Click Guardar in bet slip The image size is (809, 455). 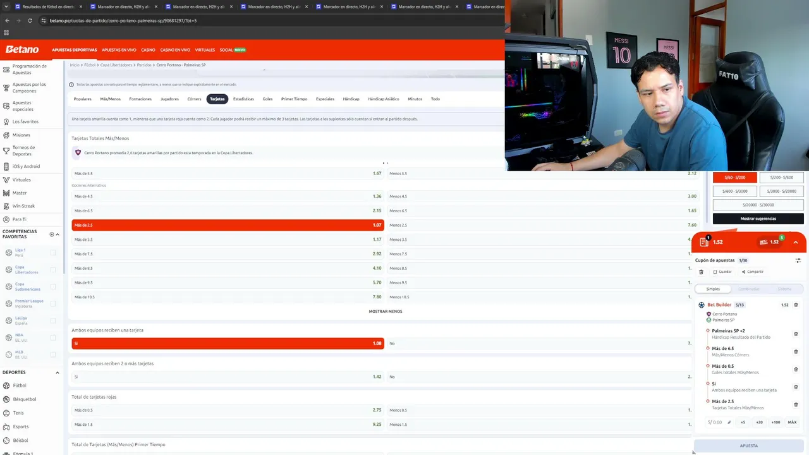pyautogui.click(x=722, y=272)
